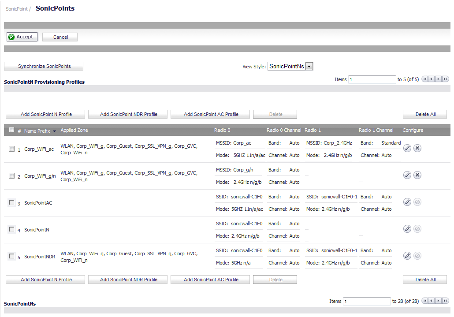Edit the SonicPointAC profile with pencil icon
454x317 pixels.
point(407,202)
